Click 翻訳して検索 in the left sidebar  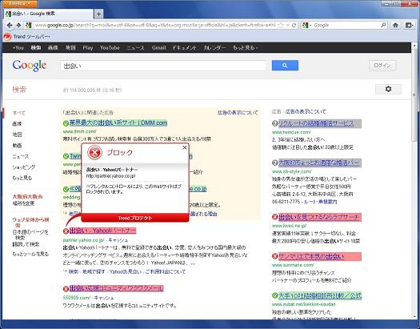[26, 244]
